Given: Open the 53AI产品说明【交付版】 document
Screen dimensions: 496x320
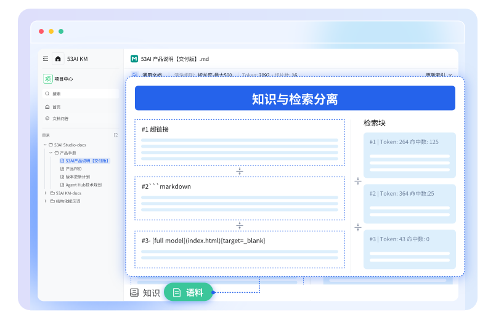Looking at the screenshot, I should (x=84, y=161).
